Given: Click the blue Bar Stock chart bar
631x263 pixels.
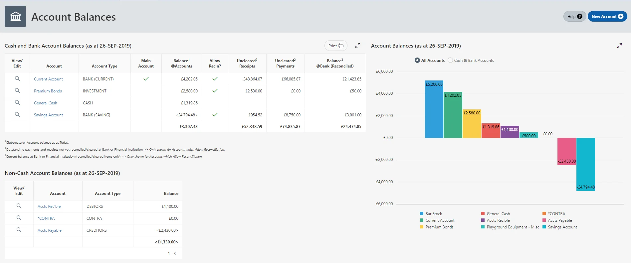Looking at the screenshot, I should coord(434,110).
